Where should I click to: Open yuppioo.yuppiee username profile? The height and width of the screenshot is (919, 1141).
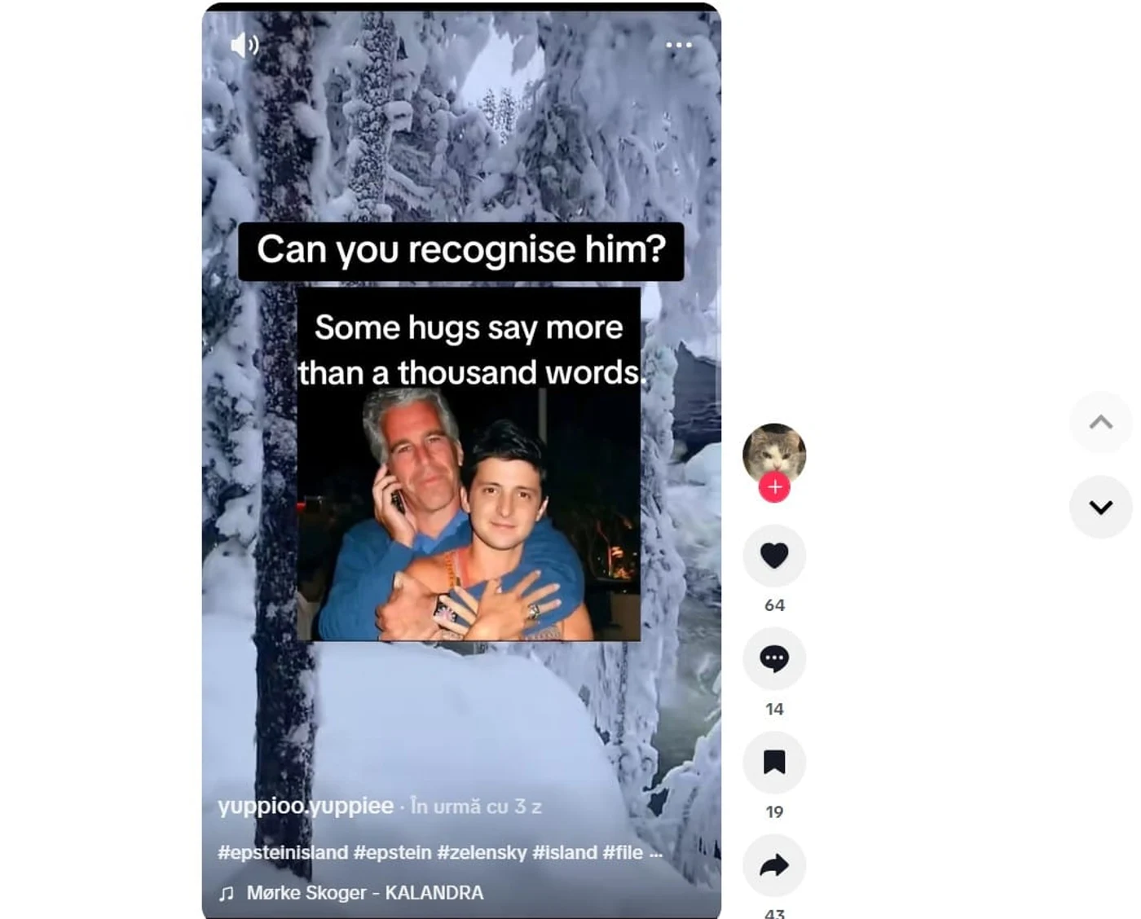(x=306, y=806)
